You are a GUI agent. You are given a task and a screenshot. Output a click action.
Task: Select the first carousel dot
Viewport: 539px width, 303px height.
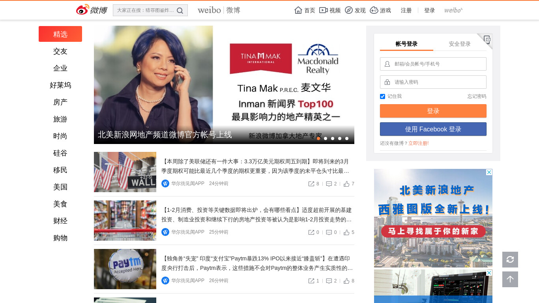(318, 138)
